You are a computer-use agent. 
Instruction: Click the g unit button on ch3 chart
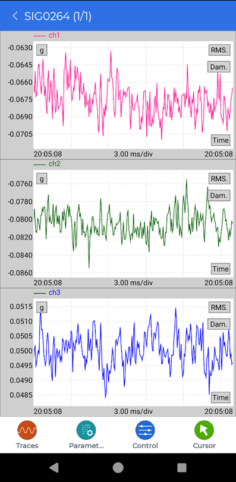tap(42, 307)
